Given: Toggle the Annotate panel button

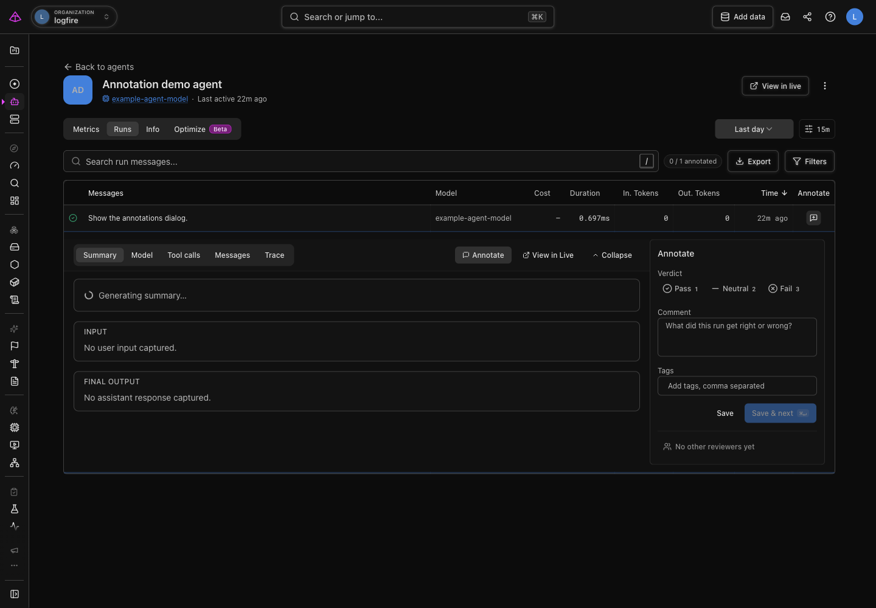Looking at the screenshot, I should (483, 255).
